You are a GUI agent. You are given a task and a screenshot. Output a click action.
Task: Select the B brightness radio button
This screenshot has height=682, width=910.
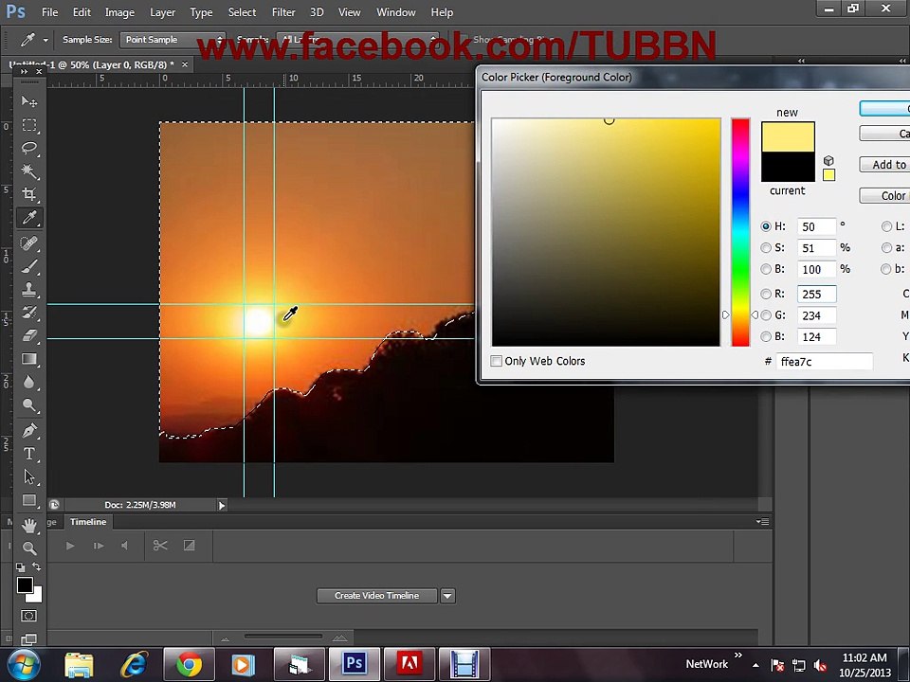[x=766, y=269]
